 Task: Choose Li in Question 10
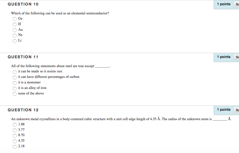pos(15,41)
